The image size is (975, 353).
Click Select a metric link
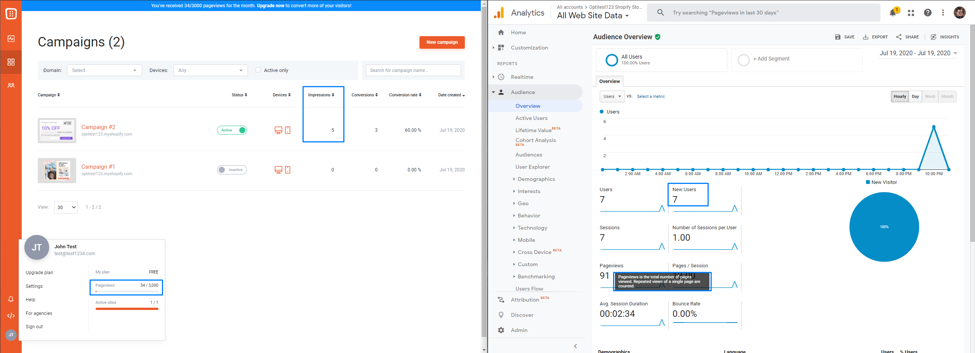tap(651, 96)
